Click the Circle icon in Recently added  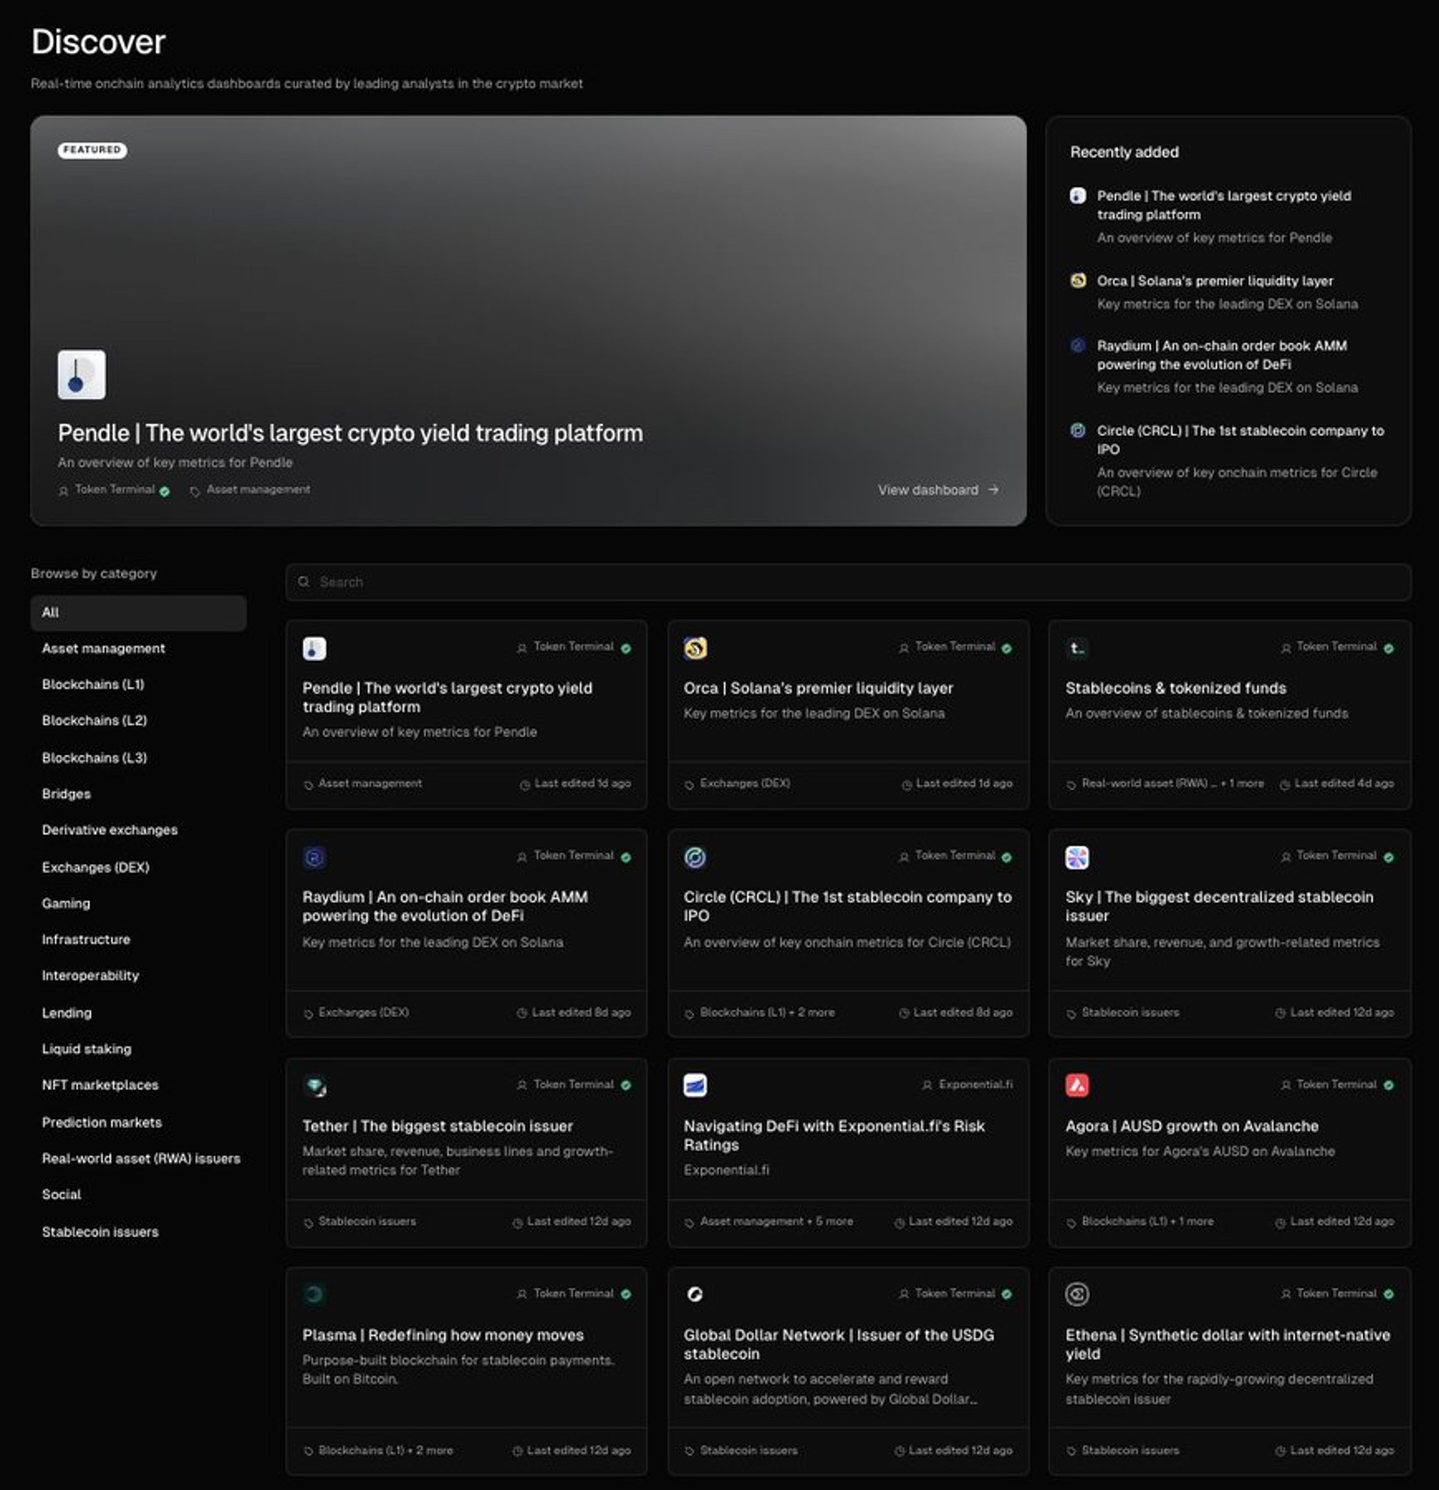point(1077,430)
